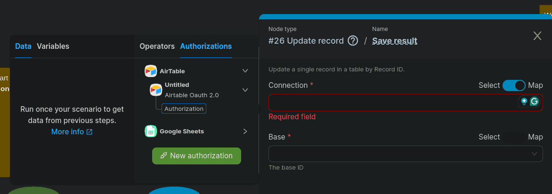Click the teal lightbulb icon in Connection field

tap(524, 101)
